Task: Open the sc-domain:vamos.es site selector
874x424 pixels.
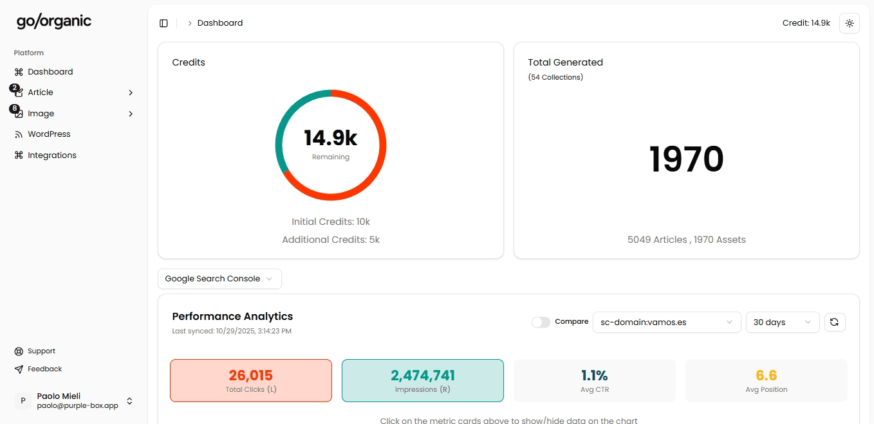Action: point(666,322)
